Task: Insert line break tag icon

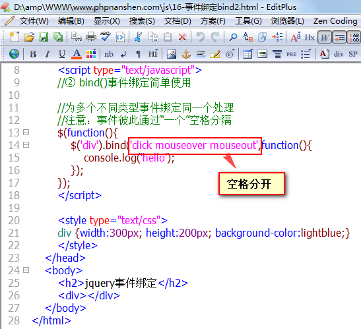Action: click(x=123, y=55)
